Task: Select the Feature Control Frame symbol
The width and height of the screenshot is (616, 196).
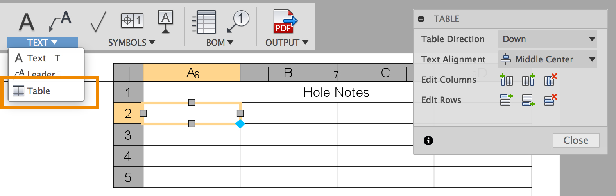Action: [x=132, y=20]
